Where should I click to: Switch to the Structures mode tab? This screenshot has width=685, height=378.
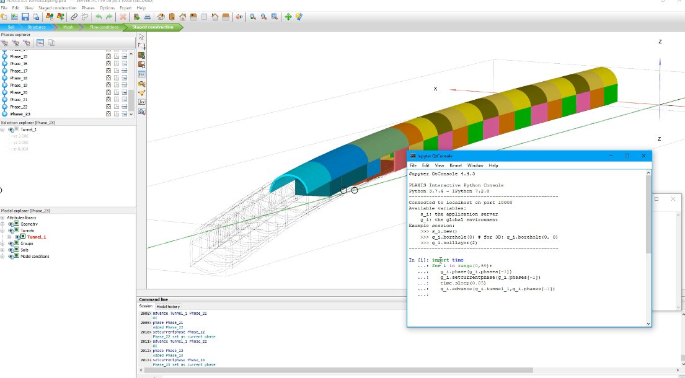36,27
